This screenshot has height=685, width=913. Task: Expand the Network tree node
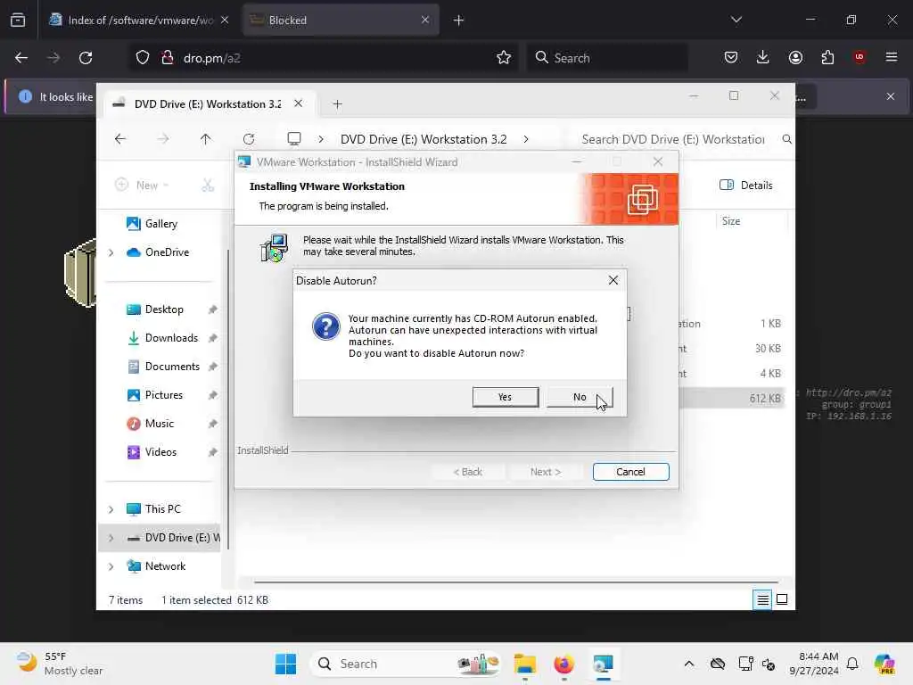(111, 566)
